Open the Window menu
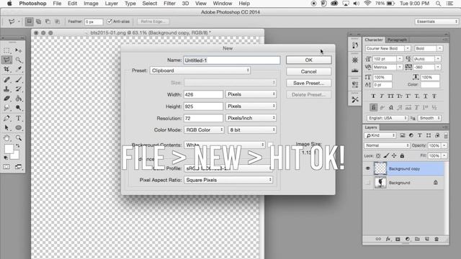The height and width of the screenshot is (259, 461). pos(223,4)
